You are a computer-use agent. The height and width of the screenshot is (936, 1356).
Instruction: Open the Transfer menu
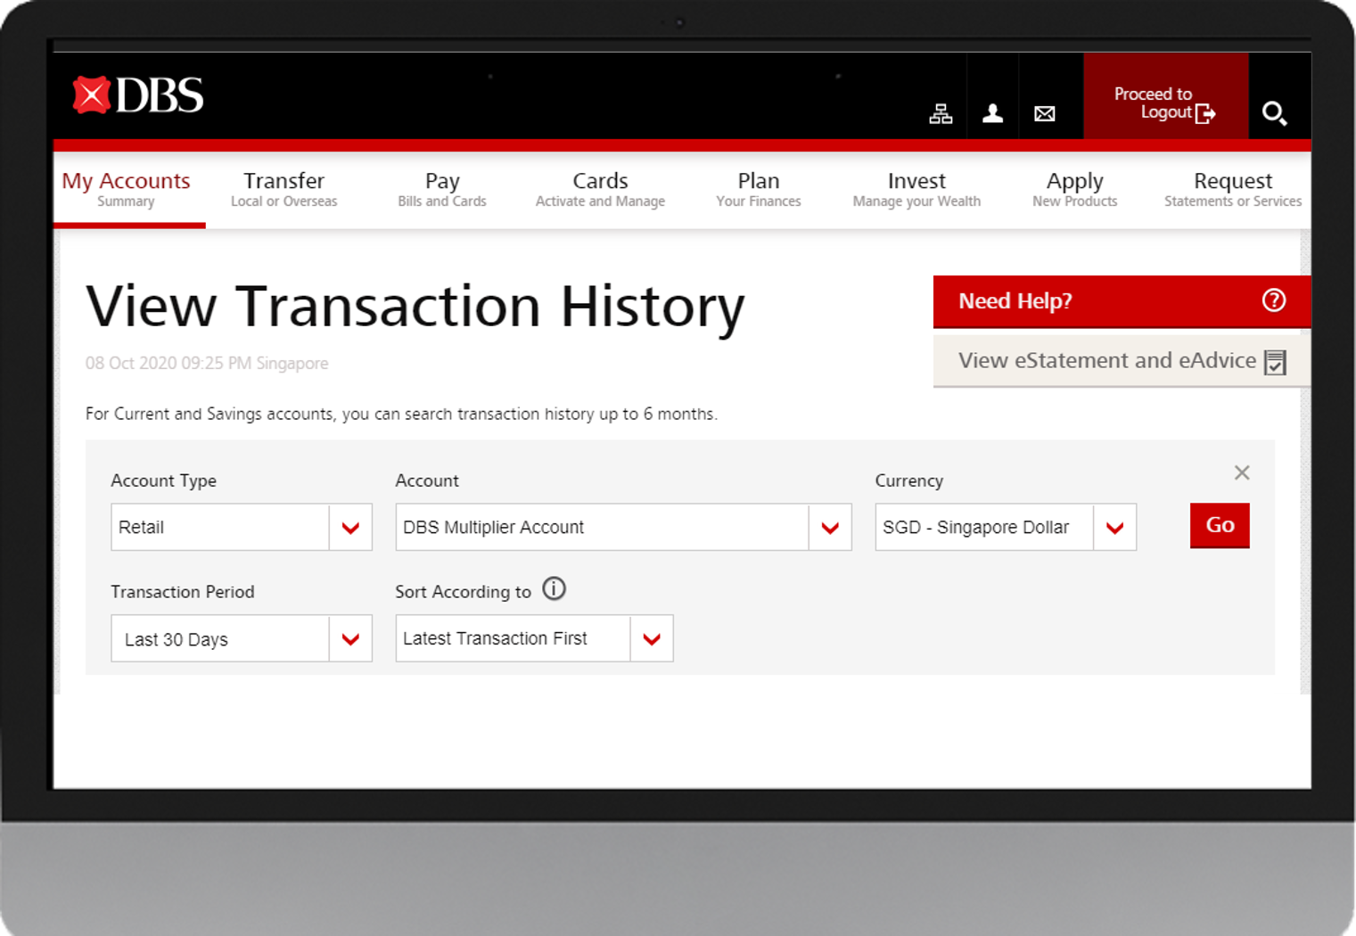(x=284, y=189)
